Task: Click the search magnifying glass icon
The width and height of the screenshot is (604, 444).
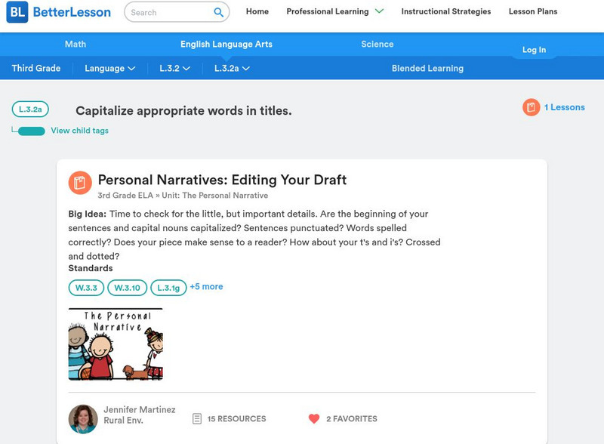Action: 218,12
